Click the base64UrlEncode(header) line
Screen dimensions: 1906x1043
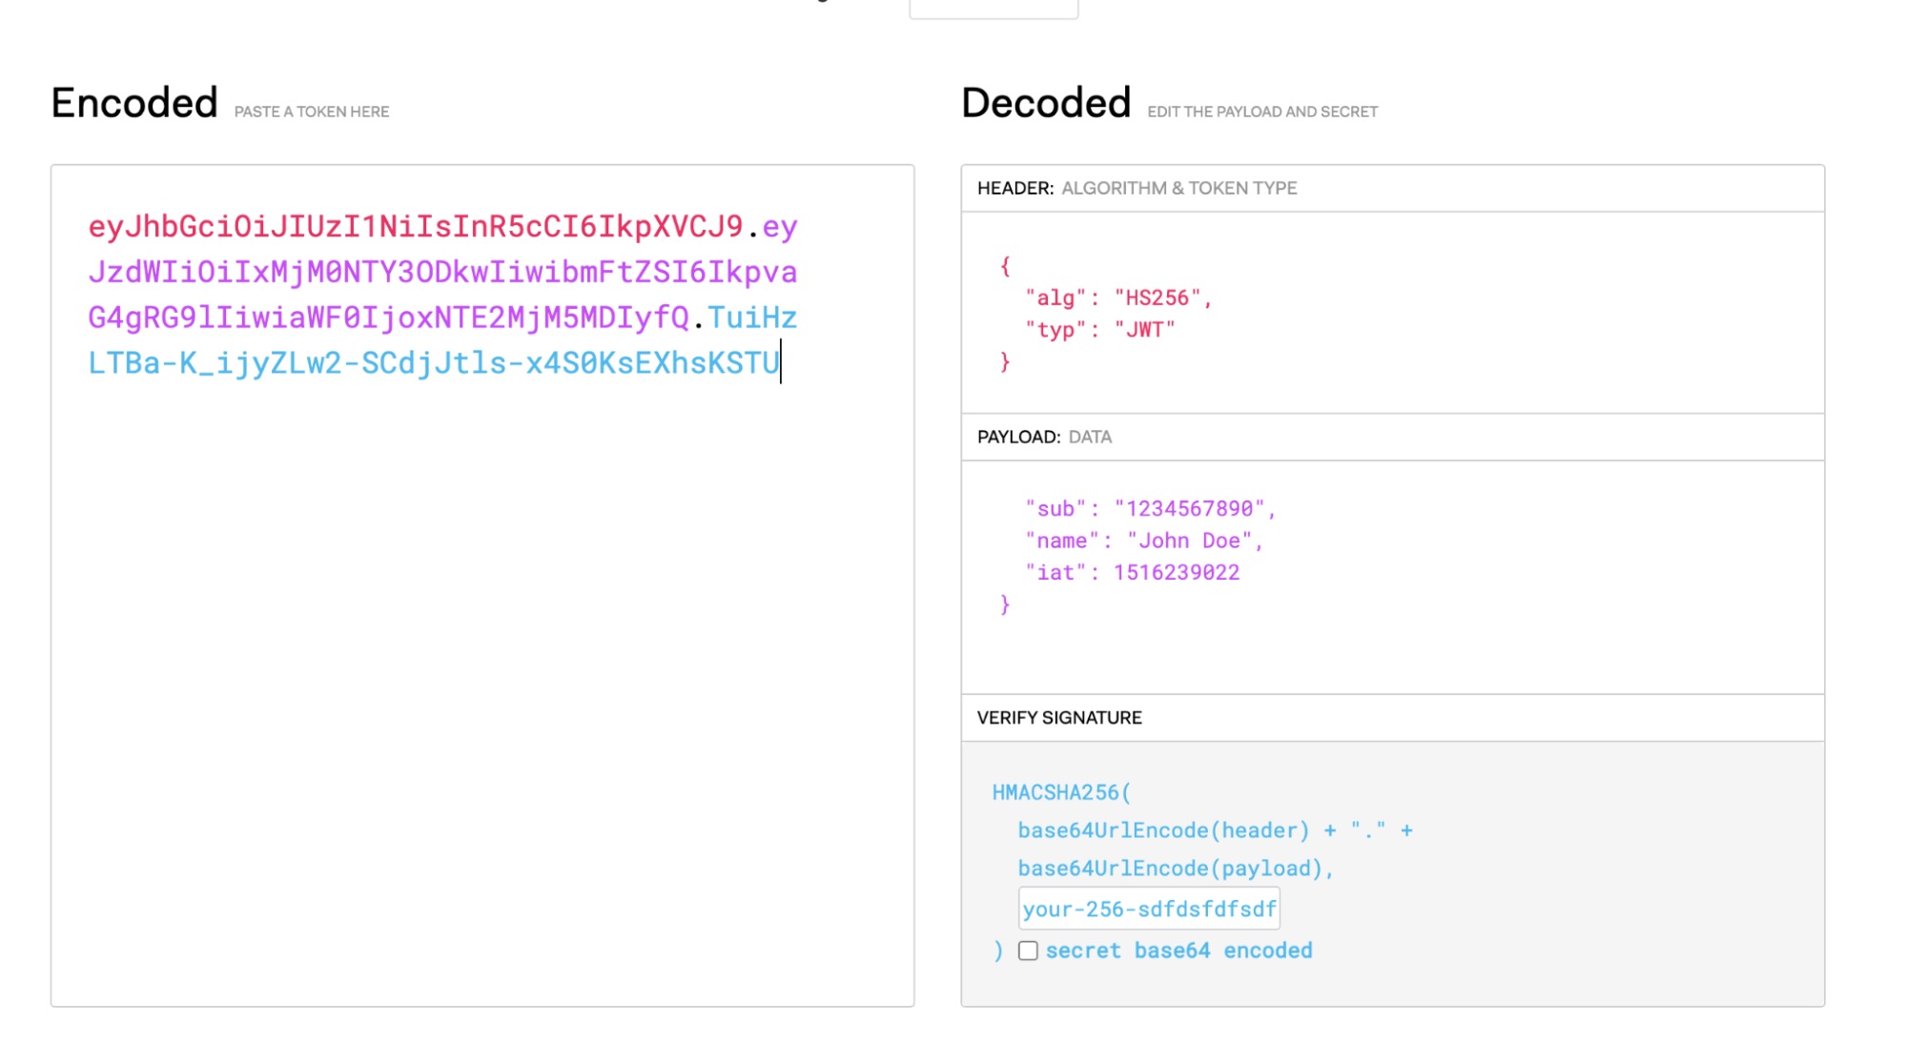(x=1162, y=830)
